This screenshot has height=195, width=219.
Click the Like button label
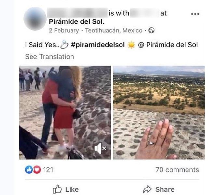[72, 189]
